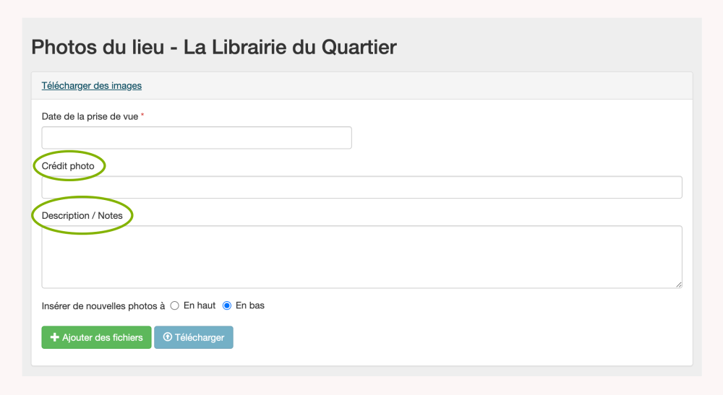Click the En haut option text
The height and width of the screenshot is (395, 723).
point(200,305)
